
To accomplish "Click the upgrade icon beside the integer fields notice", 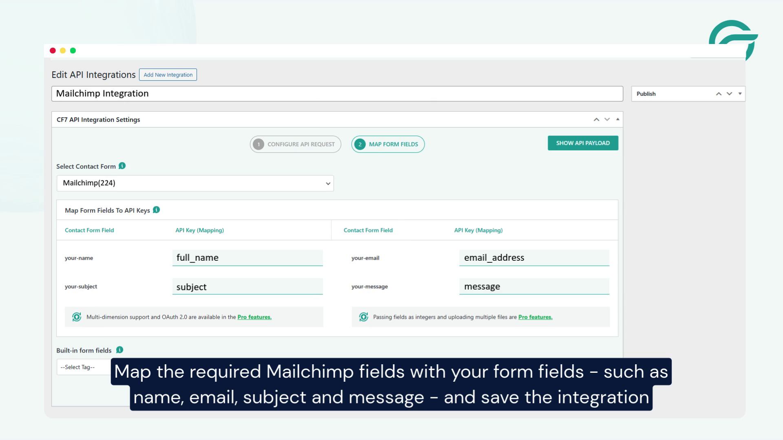I will click(363, 317).
